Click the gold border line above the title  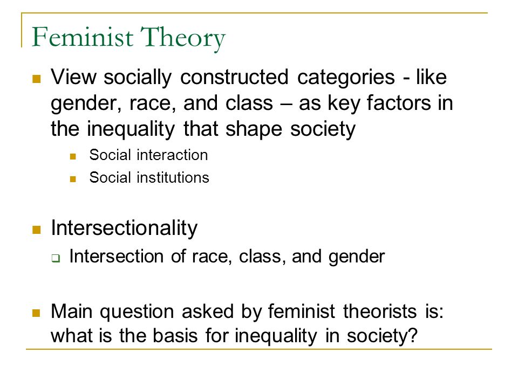pos(254,13)
